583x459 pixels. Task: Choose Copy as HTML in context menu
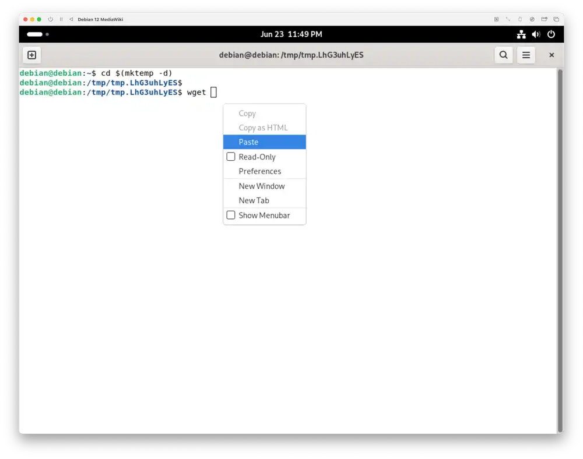[264, 128]
